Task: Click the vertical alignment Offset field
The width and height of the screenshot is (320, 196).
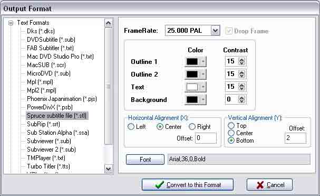Action: point(295,138)
